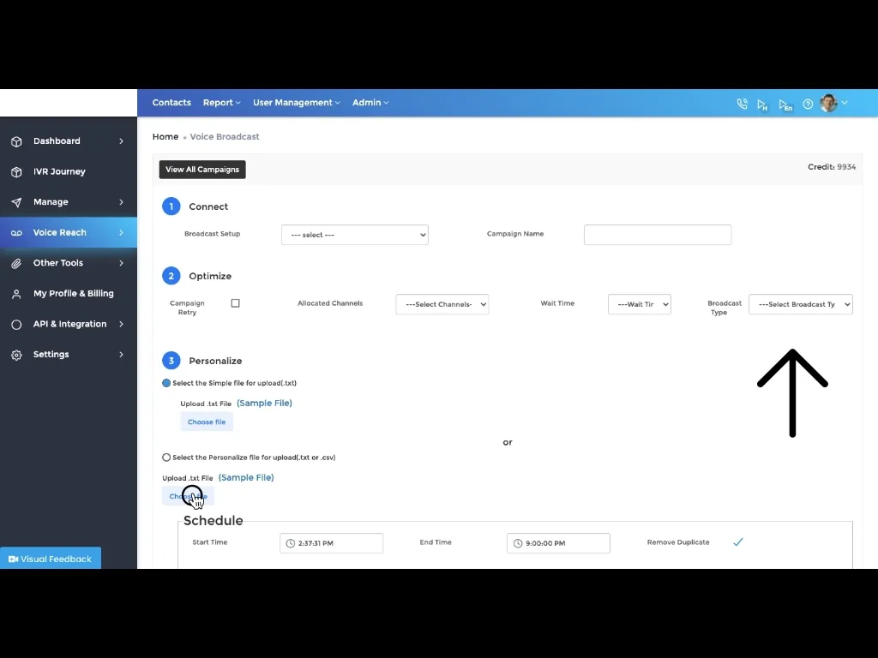Screen dimensions: 878x658
Task: Click the Other Tools paperclip icon
Action: coord(16,264)
